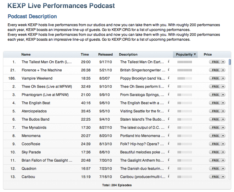Get The Mynabirds episode for FREE

215,128
